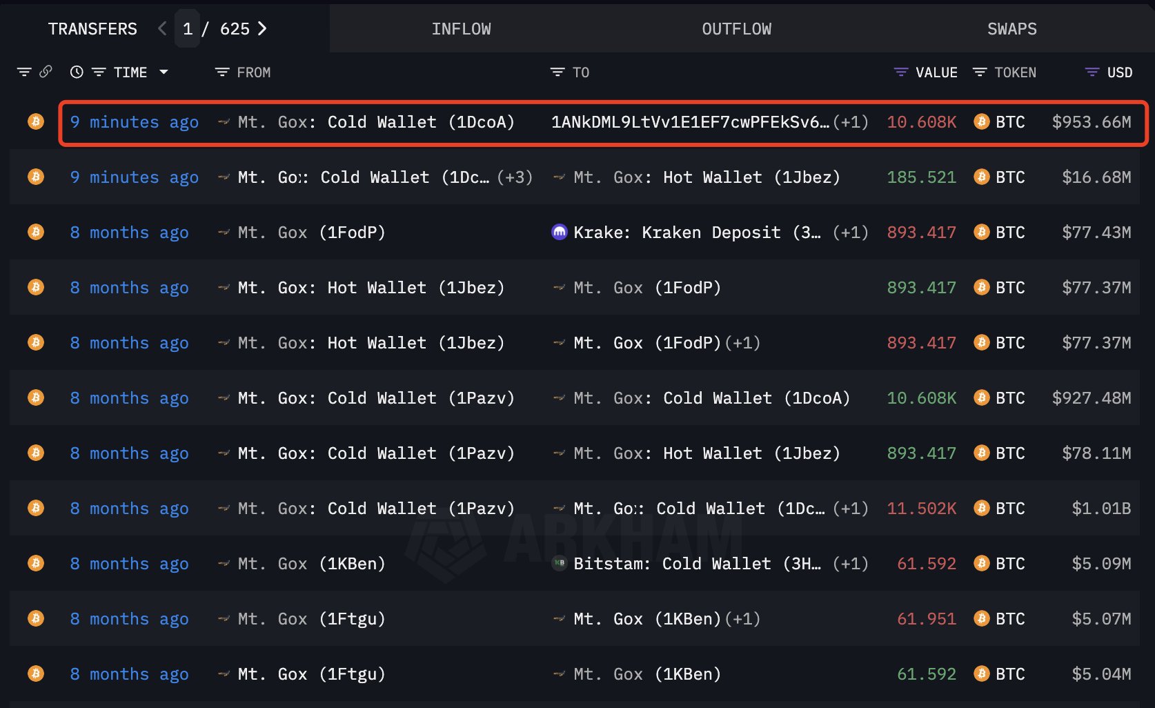Expand (+1) on the $1.01B row recipient

[x=851, y=509]
